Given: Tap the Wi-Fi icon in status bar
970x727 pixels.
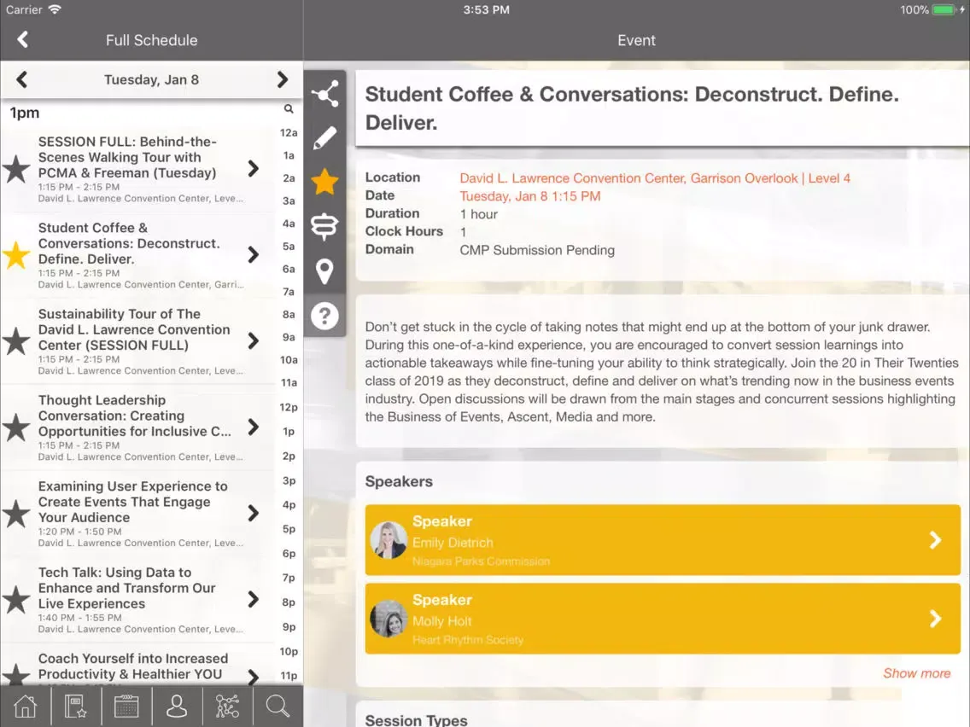Looking at the screenshot, I should [x=55, y=9].
